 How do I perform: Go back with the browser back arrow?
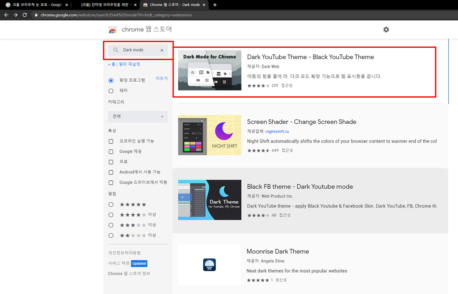6,15
